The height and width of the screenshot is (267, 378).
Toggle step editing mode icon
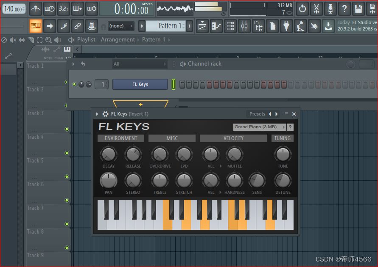pyautogui.click(x=64, y=26)
